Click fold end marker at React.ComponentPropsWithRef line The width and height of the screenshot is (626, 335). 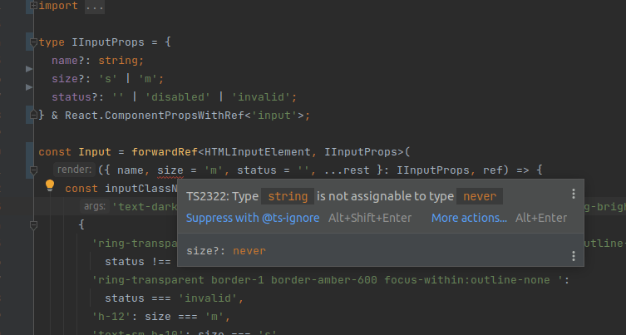(x=33, y=115)
